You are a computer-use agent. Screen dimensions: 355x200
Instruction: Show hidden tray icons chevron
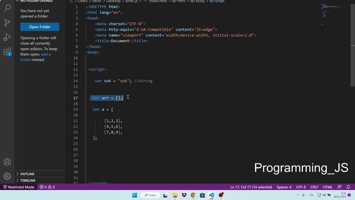[x=297, y=195]
